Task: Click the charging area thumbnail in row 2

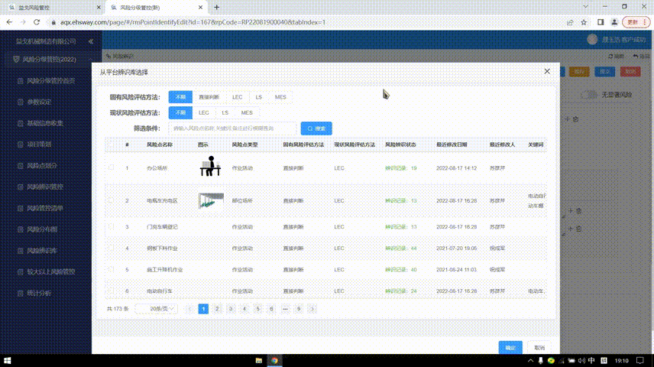Action: coord(211,200)
